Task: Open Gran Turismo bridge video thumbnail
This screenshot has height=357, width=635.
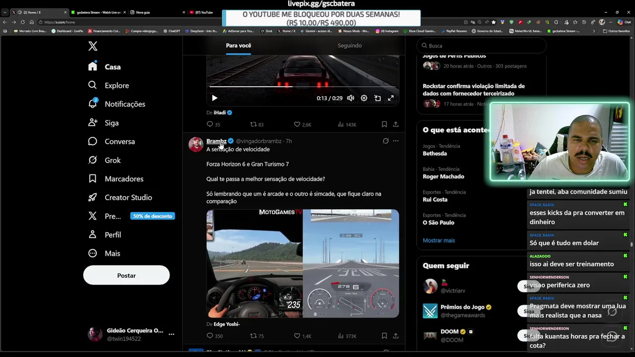Action: 351,263
